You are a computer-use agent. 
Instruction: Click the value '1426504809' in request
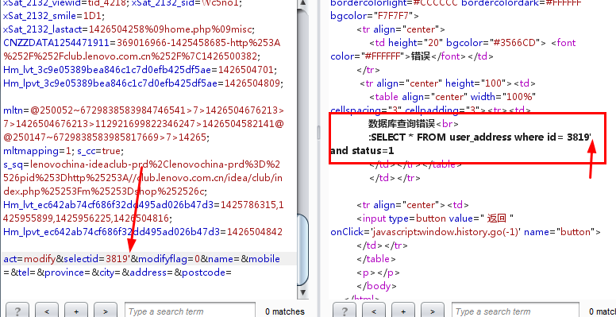coord(252,83)
